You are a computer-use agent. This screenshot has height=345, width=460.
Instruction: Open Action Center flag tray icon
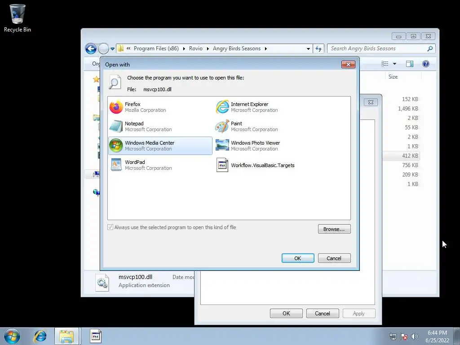[404, 336]
